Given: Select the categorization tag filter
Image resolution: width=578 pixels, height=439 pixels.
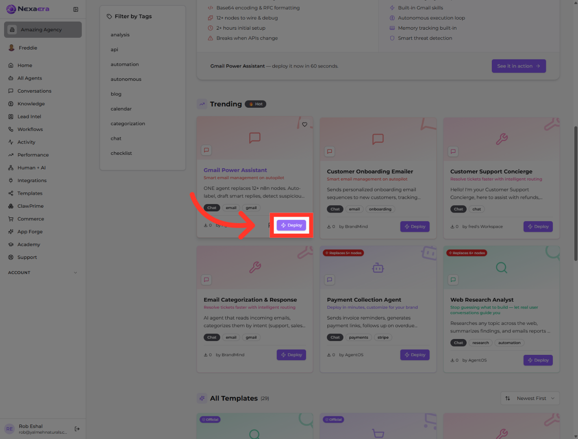Looking at the screenshot, I should click(x=128, y=124).
